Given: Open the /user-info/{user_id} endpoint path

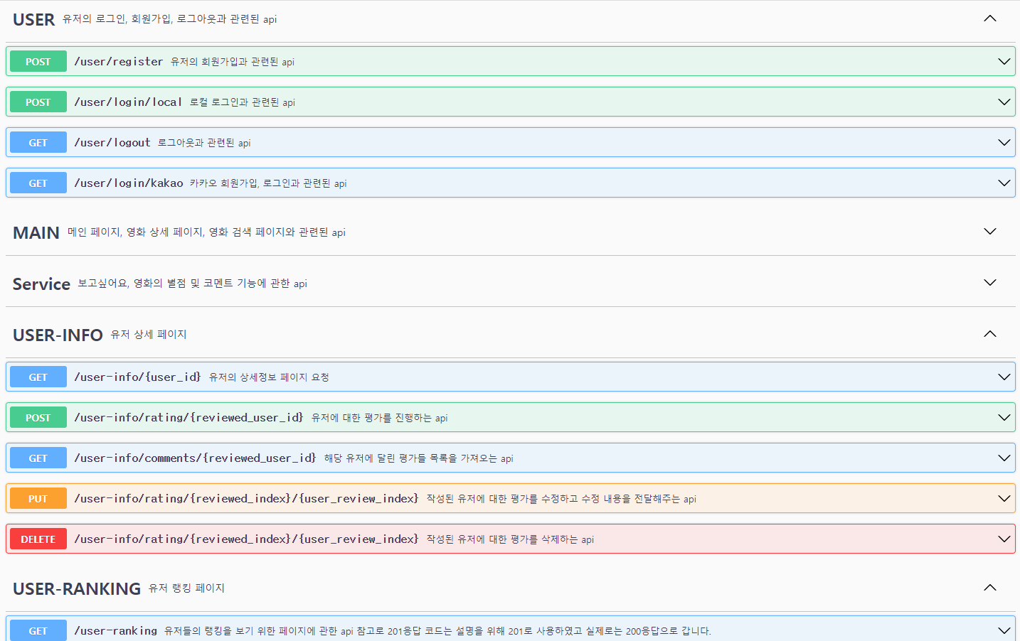Looking at the screenshot, I should point(137,377).
